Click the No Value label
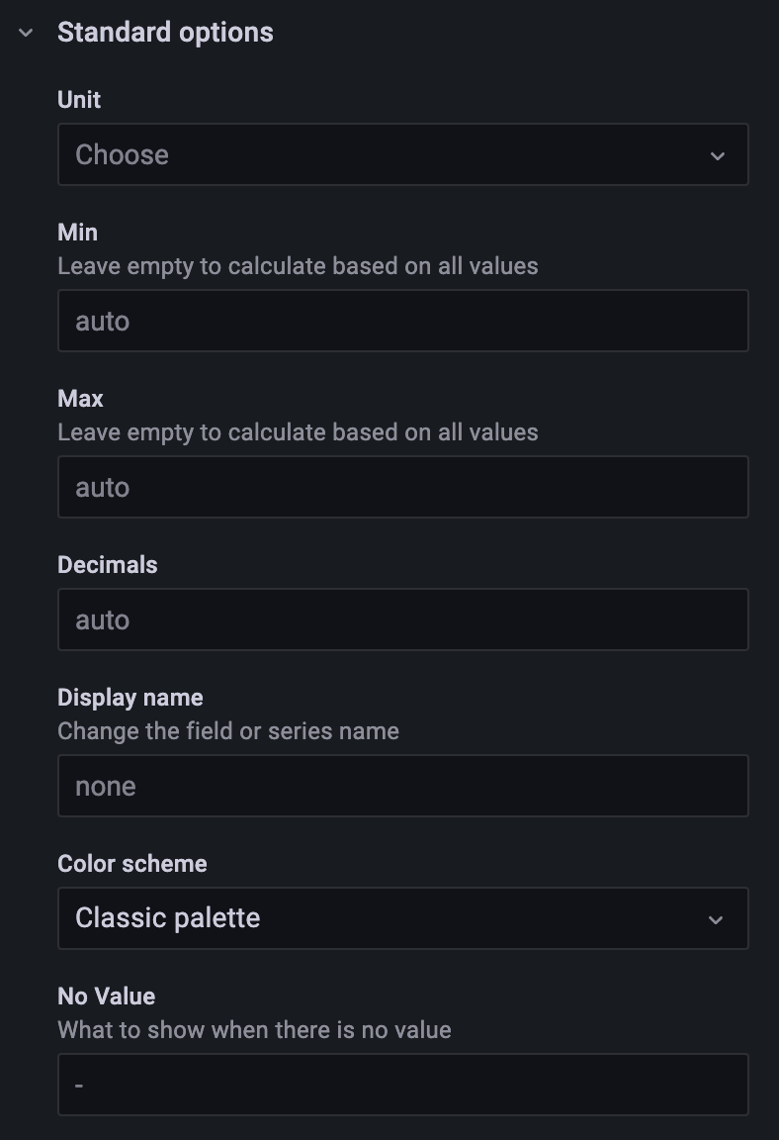This screenshot has width=779, height=1140. point(107,997)
